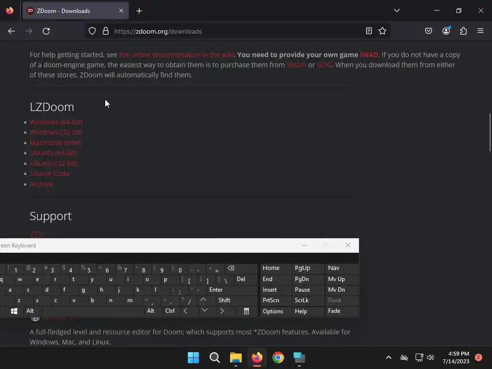Download LZDoom Windows (64-bit)
This screenshot has height=369, width=492.
pos(56,122)
